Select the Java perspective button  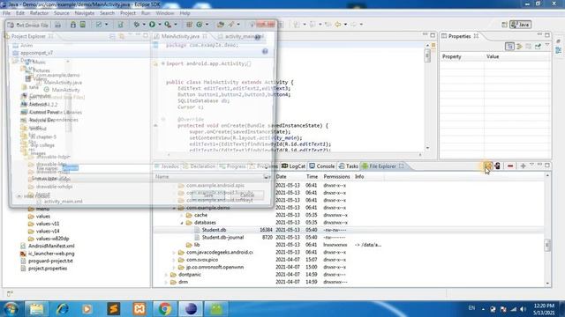520,25
